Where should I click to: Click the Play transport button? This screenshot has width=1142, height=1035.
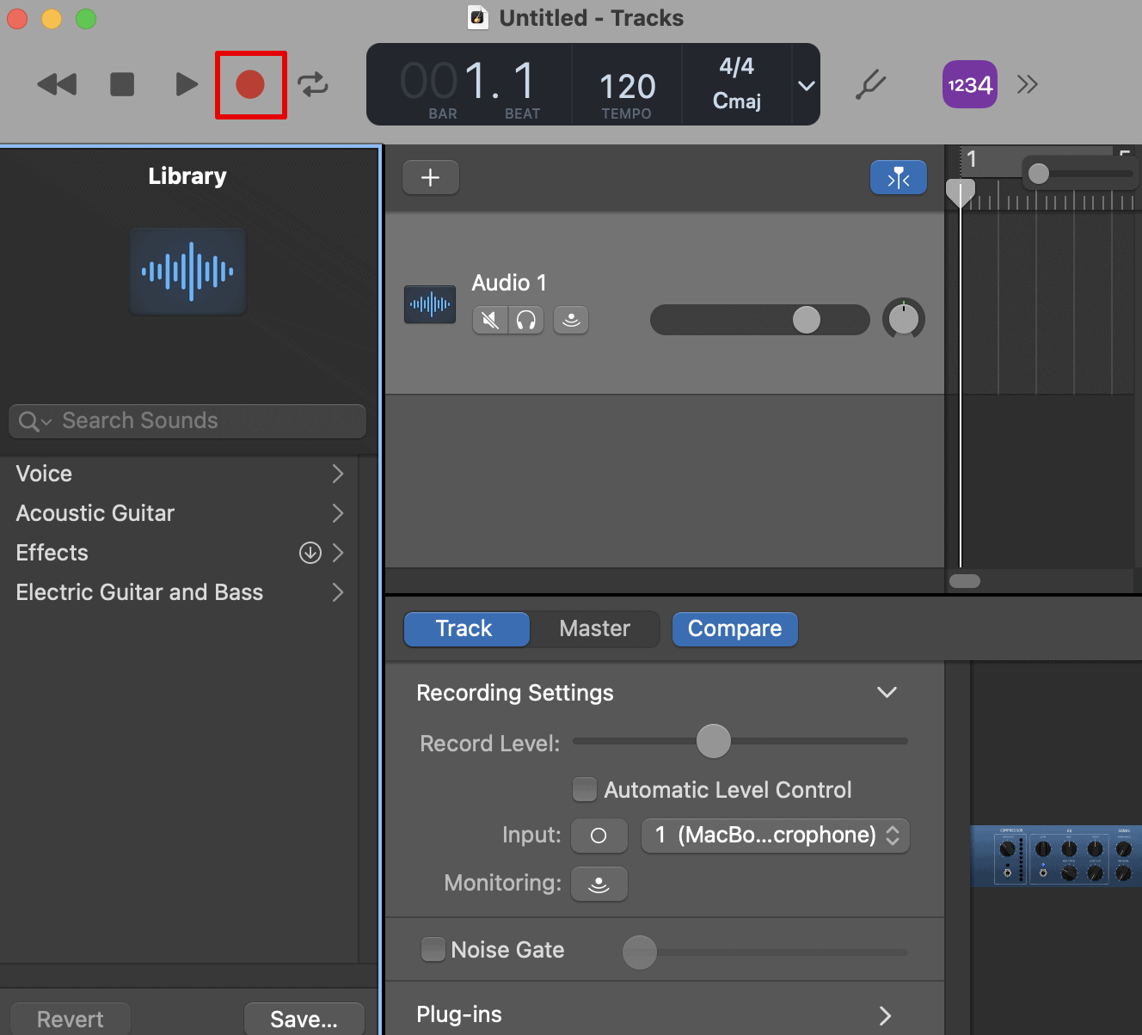point(186,84)
